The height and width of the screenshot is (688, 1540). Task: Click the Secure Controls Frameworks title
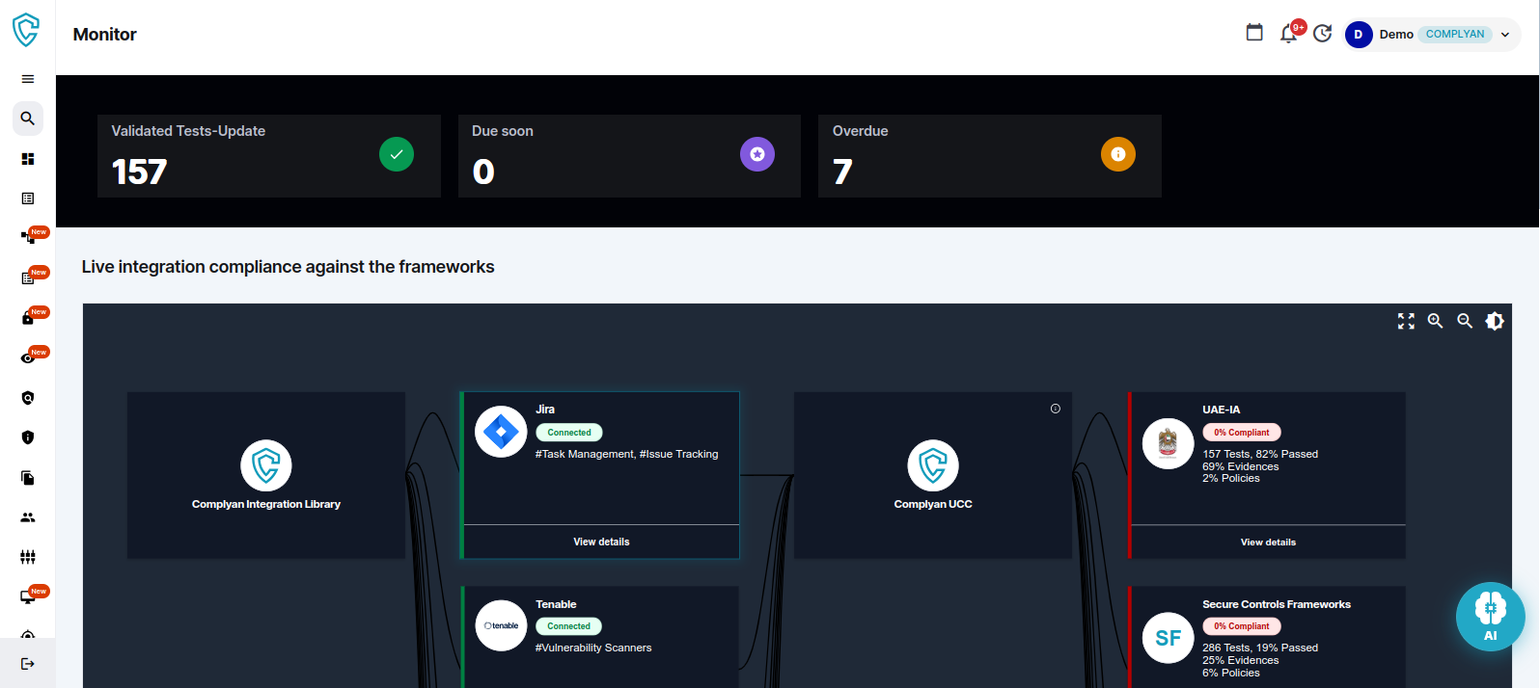(x=1277, y=604)
